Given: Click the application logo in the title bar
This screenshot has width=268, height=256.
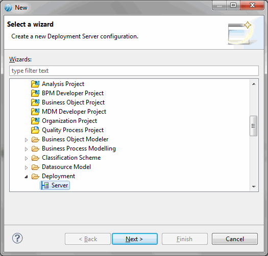Looking at the screenshot, I should click(8, 8).
